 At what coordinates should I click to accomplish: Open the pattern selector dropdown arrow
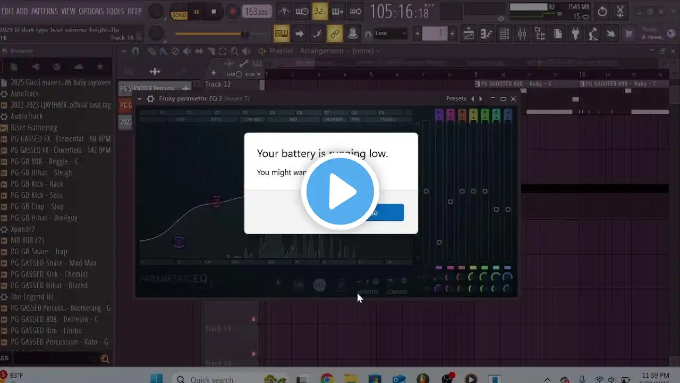(418, 34)
